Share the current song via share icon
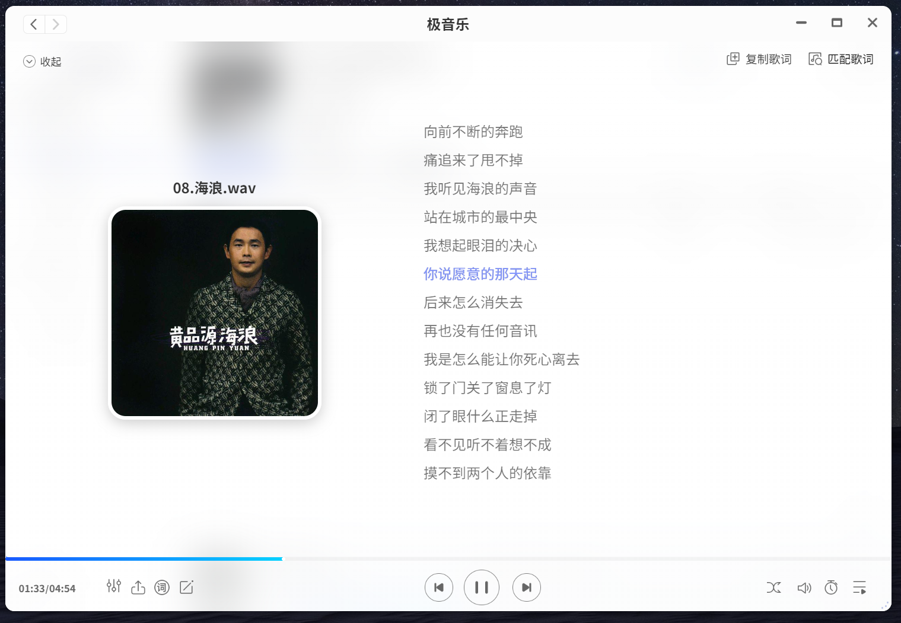The image size is (901, 623). (138, 587)
